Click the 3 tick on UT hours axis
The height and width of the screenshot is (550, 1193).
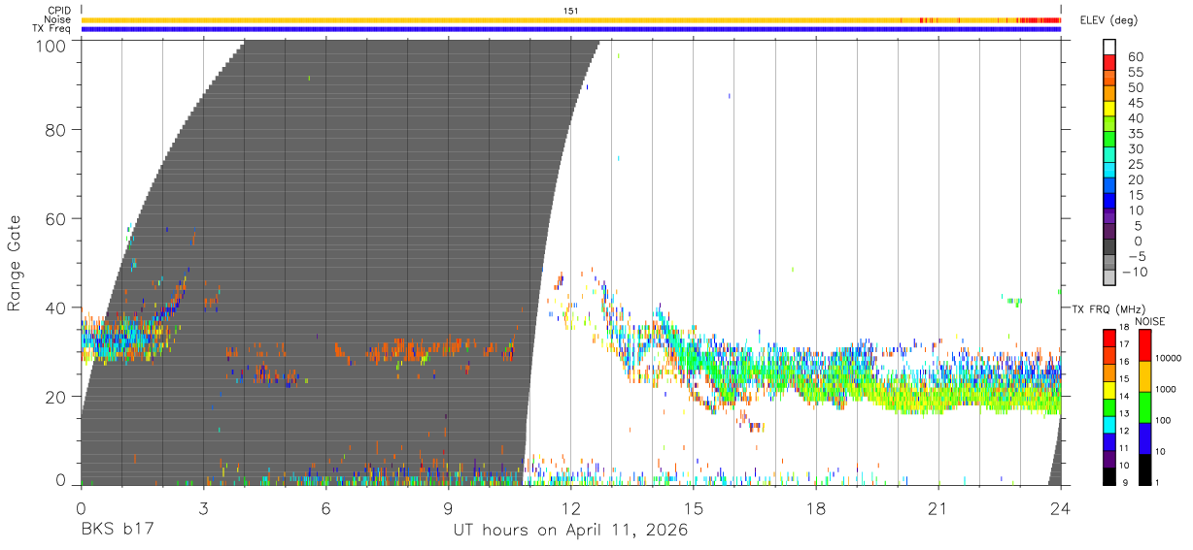coord(203,507)
